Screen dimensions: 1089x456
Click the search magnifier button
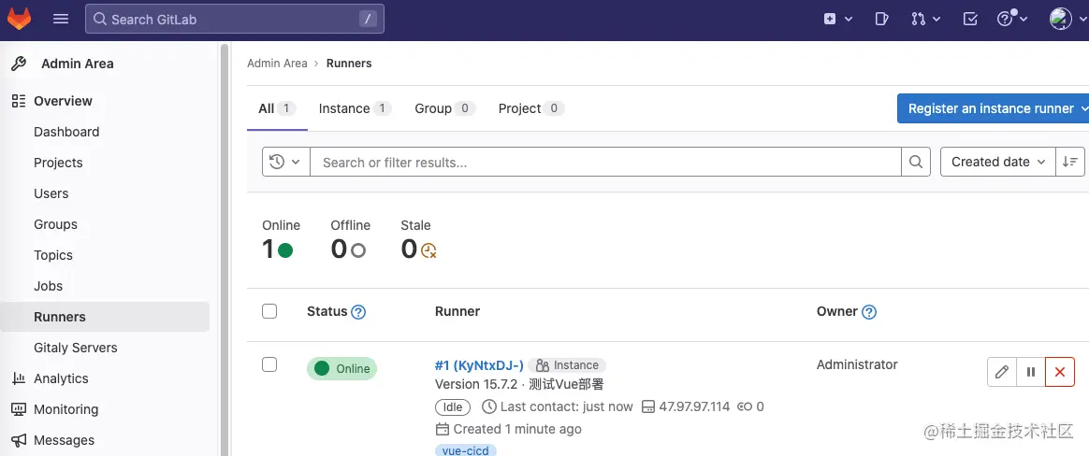point(917,162)
